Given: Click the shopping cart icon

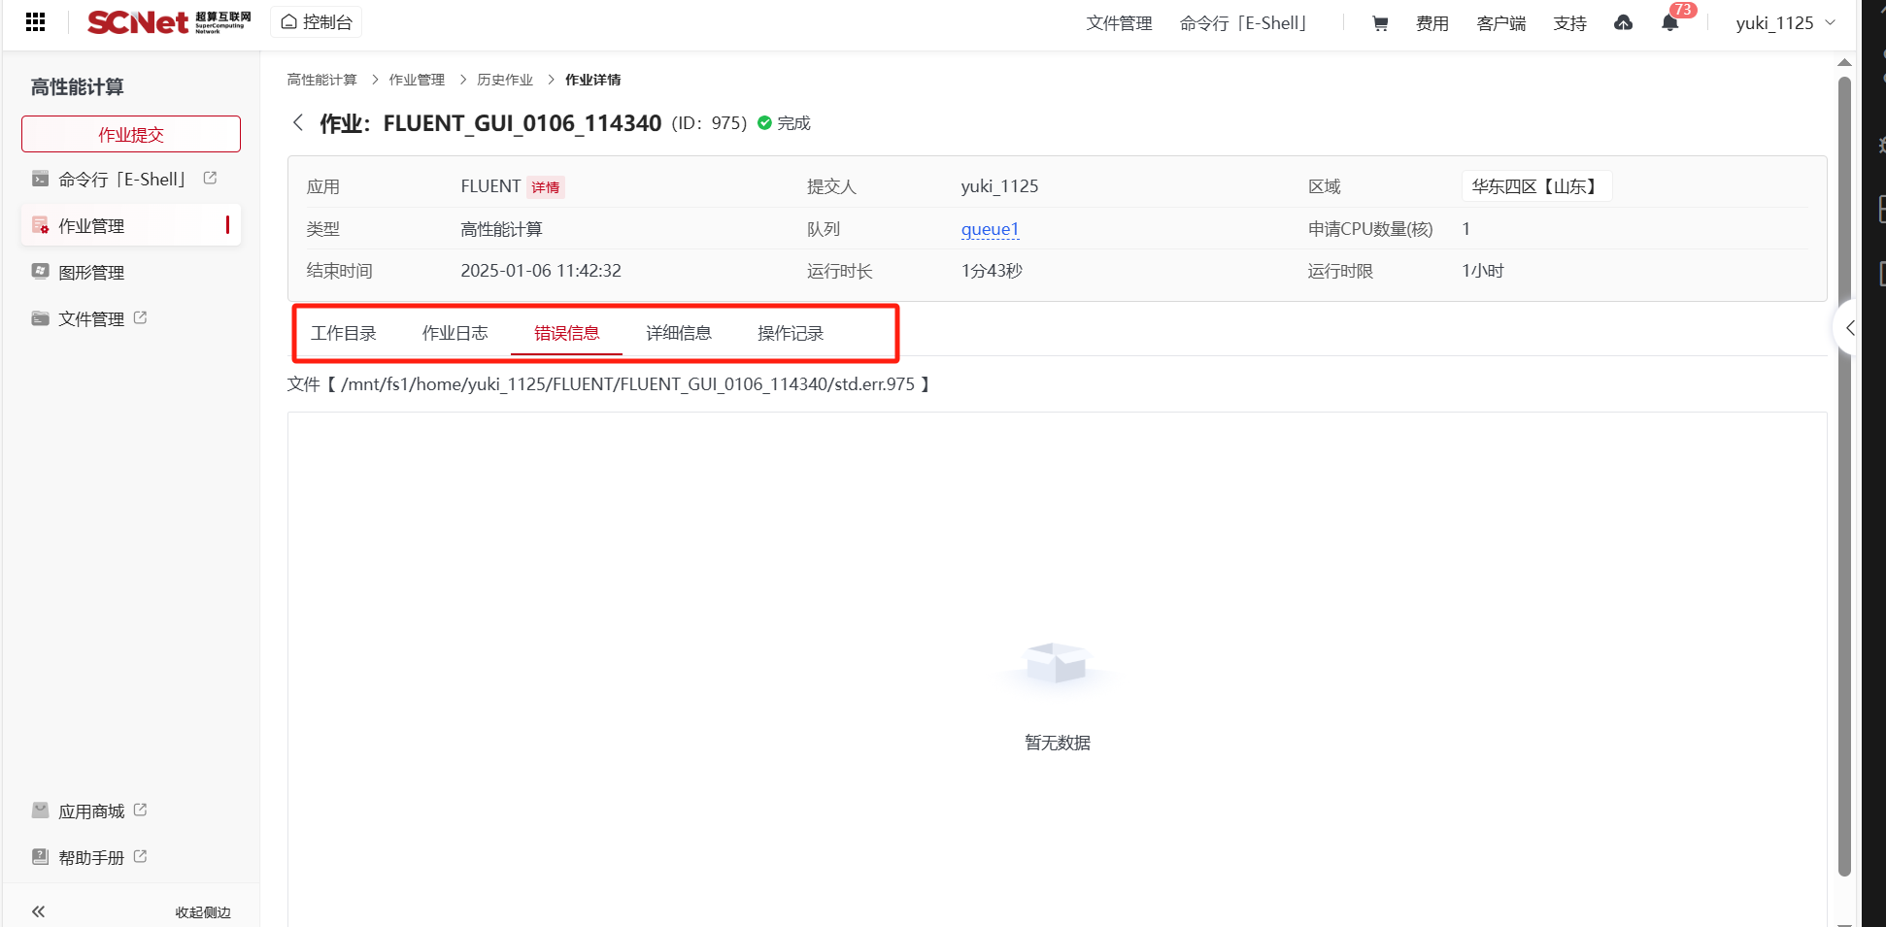Looking at the screenshot, I should [1379, 23].
